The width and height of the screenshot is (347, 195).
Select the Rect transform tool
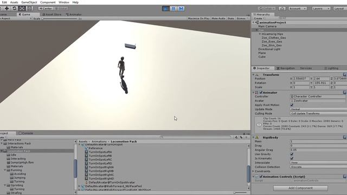point(29,9)
